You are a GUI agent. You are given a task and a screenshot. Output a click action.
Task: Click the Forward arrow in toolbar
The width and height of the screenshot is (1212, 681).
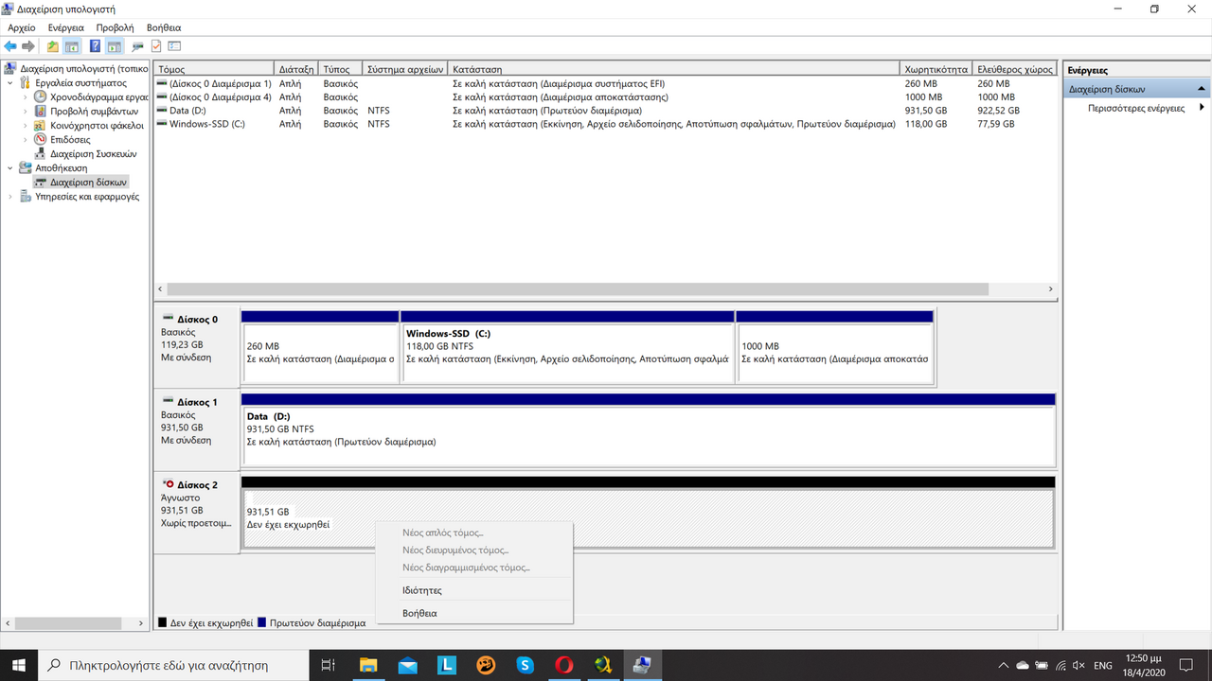[x=28, y=46]
